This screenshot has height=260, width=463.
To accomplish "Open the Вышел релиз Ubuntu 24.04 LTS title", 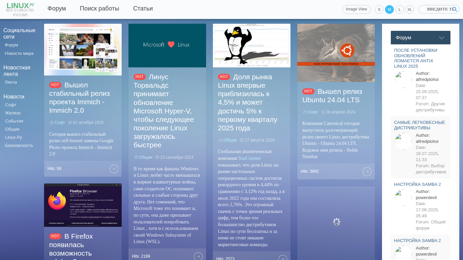I will [332, 95].
